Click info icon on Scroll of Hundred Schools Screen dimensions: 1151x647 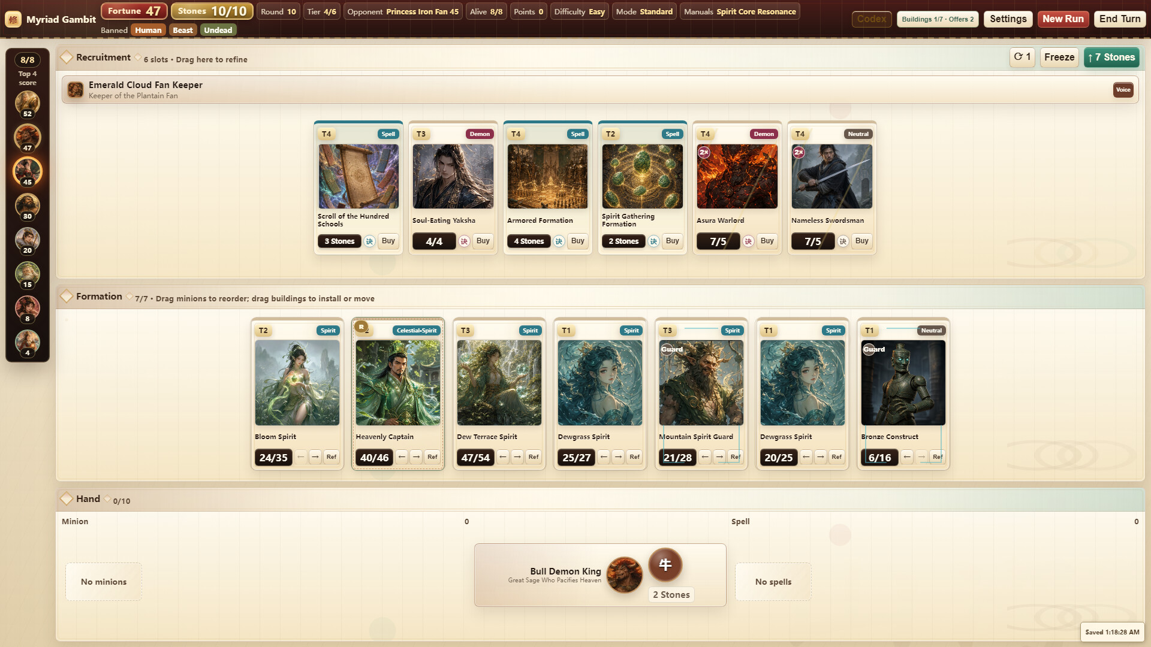[x=369, y=241]
